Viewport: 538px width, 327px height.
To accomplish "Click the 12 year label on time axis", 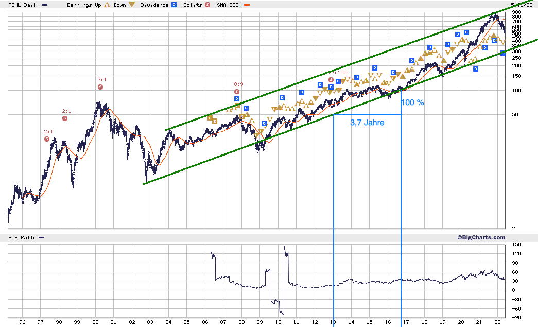I will click(315, 322).
